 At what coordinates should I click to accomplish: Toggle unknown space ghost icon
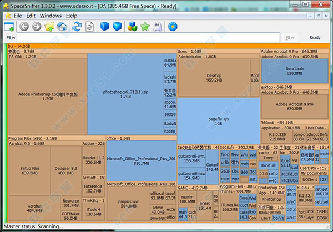coord(158,27)
